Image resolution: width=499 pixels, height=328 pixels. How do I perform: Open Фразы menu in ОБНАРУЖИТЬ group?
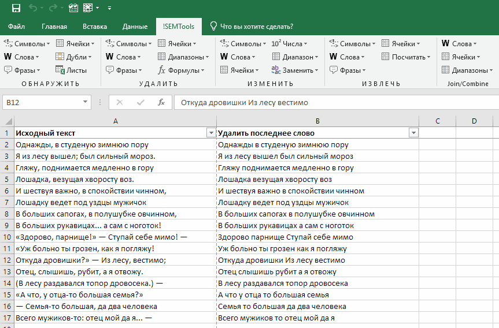click(22, 70)
